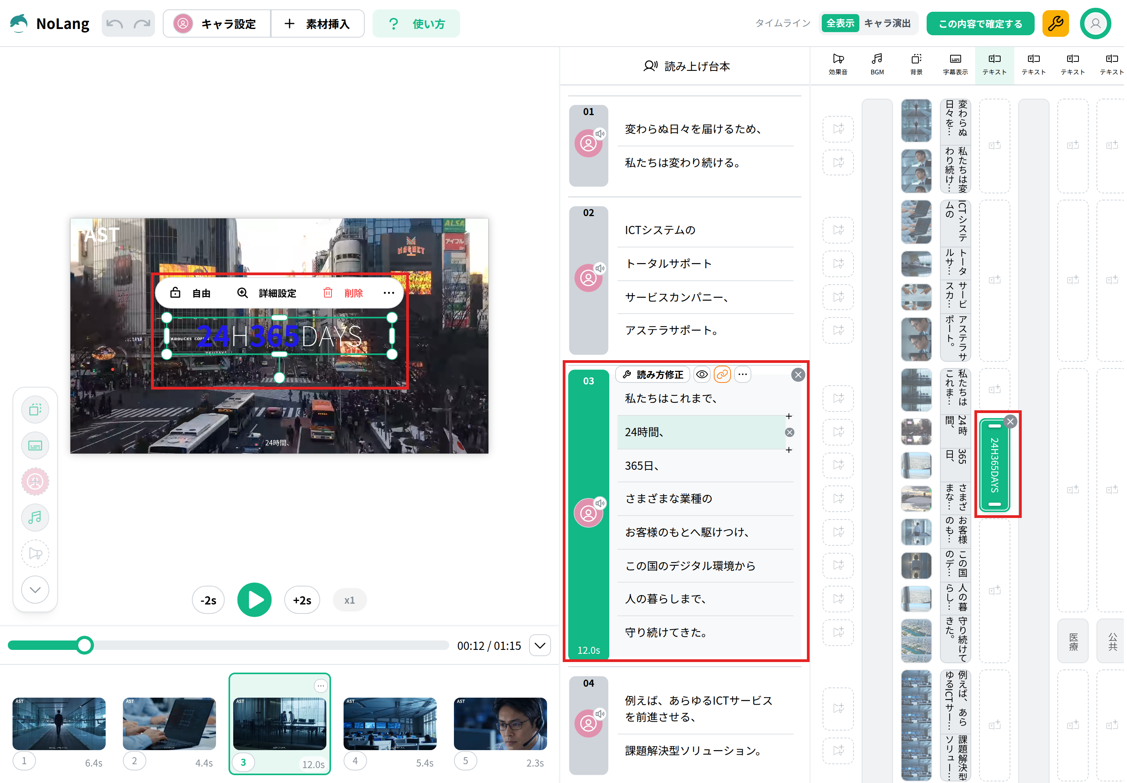Toggle speaker icon on scene 01 character
This screenshot has width=1127, height=783.
(x=600, y=134)
